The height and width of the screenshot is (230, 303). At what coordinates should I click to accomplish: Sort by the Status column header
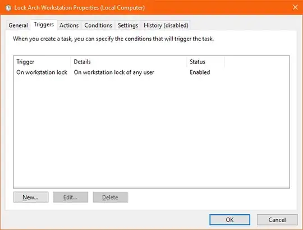205,62
